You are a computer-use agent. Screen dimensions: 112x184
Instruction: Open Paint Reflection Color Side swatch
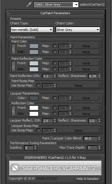(x=34, y=69)
